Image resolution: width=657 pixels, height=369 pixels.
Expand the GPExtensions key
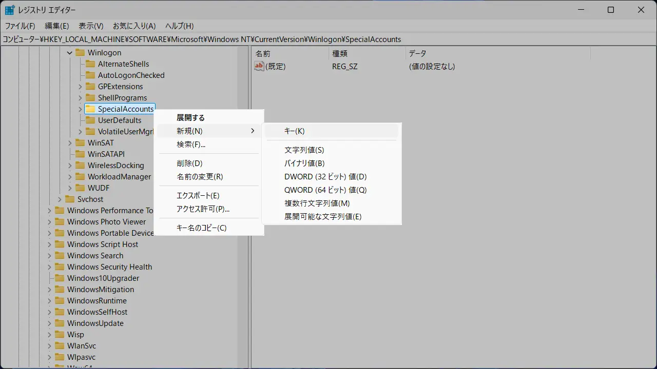[80, 87]
